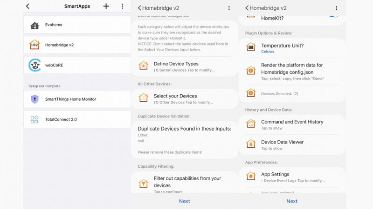The width and height of the screenshot is (373, 209).
Task: Go back from middle Homebridge v2 screen
Action: coord(139,8)
